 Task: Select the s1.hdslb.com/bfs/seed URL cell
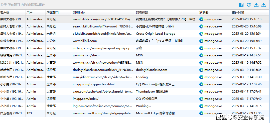pyautogui.click(x=103, y=34)
